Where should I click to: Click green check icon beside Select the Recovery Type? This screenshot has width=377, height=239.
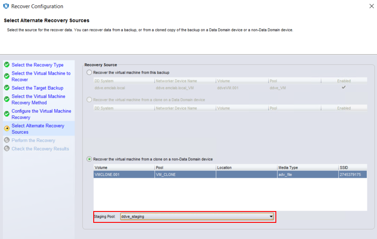(7, 65)
